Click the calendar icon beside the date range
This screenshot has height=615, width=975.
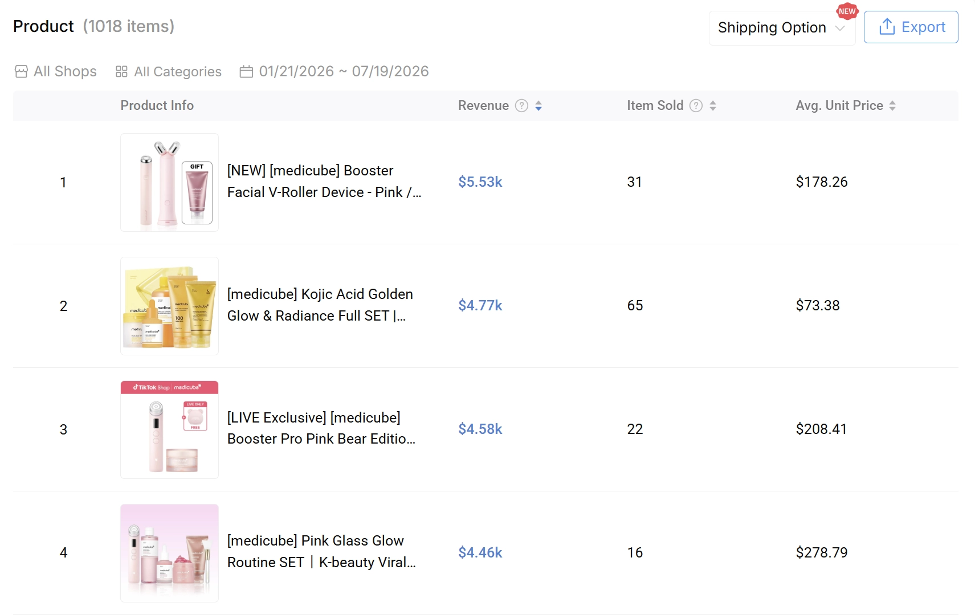pyautogui.click(x=246, y=72)
